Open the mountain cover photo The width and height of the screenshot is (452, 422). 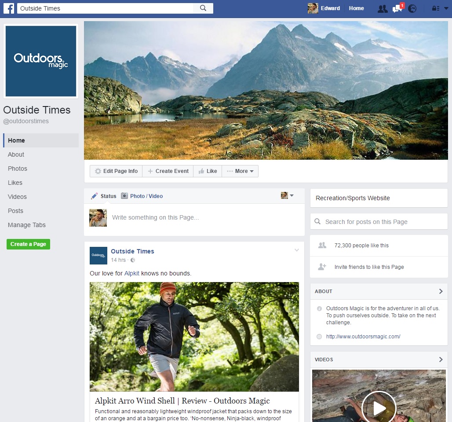click(x=266, y=90)
